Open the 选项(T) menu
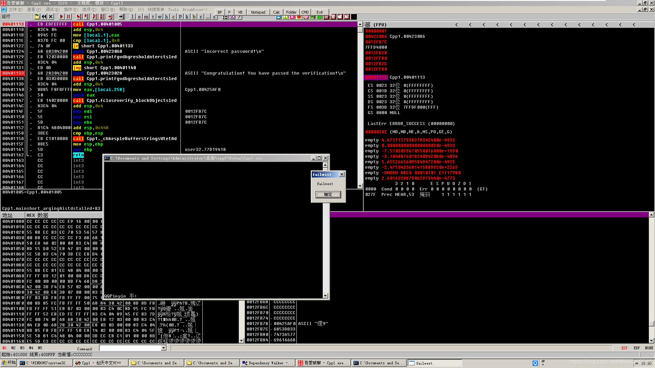 point(89,10)
